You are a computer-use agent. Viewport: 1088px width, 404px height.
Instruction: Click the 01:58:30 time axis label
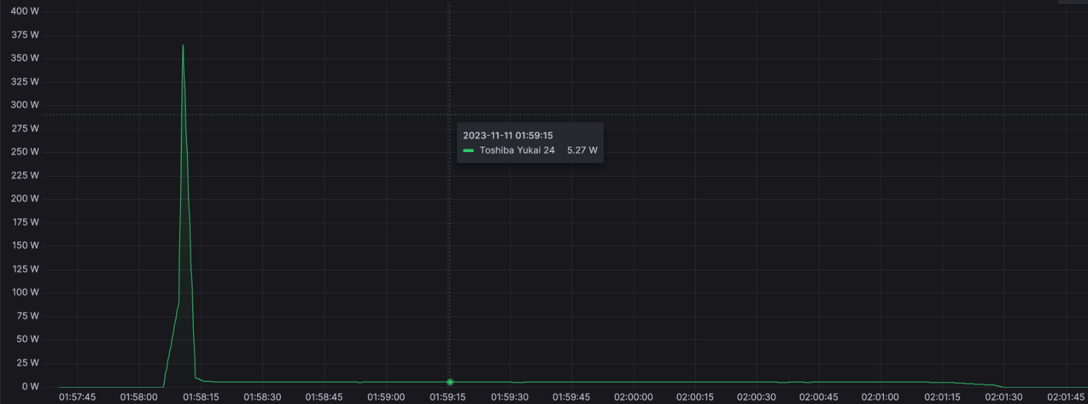click(x=262, y=397)
